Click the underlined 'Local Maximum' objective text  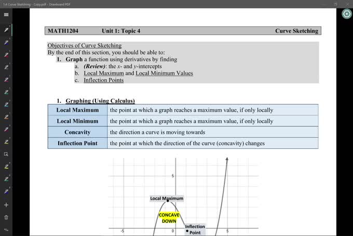pos(104,73)
